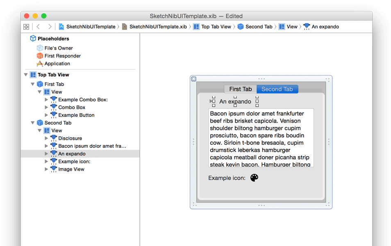Select the Application icon under Placeholders
The height and width of the screenshot is (246, 391).
(40, 64)
